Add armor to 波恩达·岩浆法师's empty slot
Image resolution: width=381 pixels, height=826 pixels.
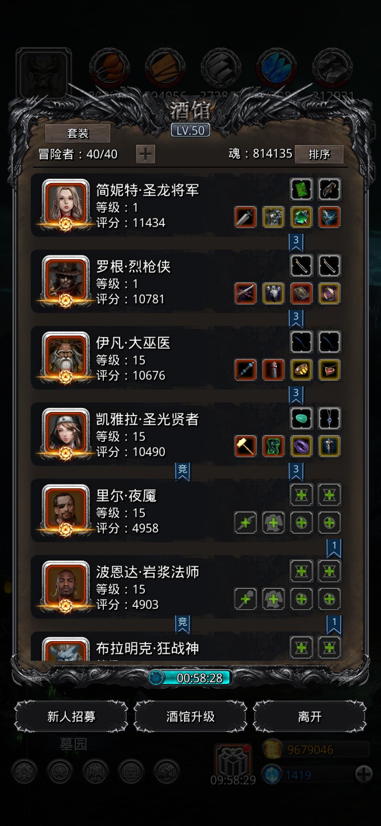click(273, 599)
